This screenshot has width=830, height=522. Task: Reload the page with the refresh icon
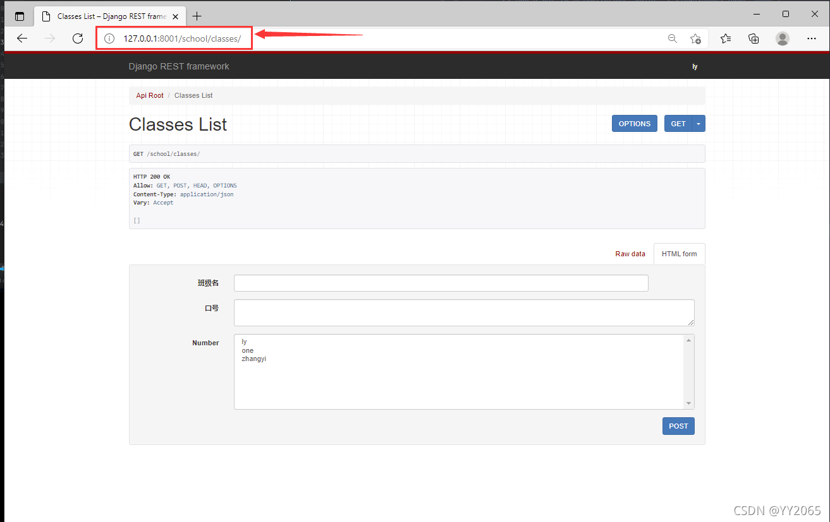(78, 39)
